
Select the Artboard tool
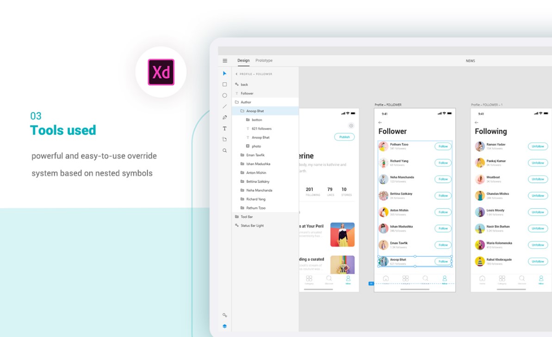224,139
